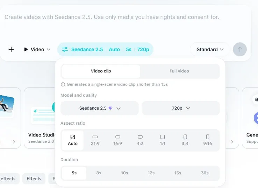Click the upward arrow send button
Viewport: 258px width, 188px height.
(x=240, y=49)
